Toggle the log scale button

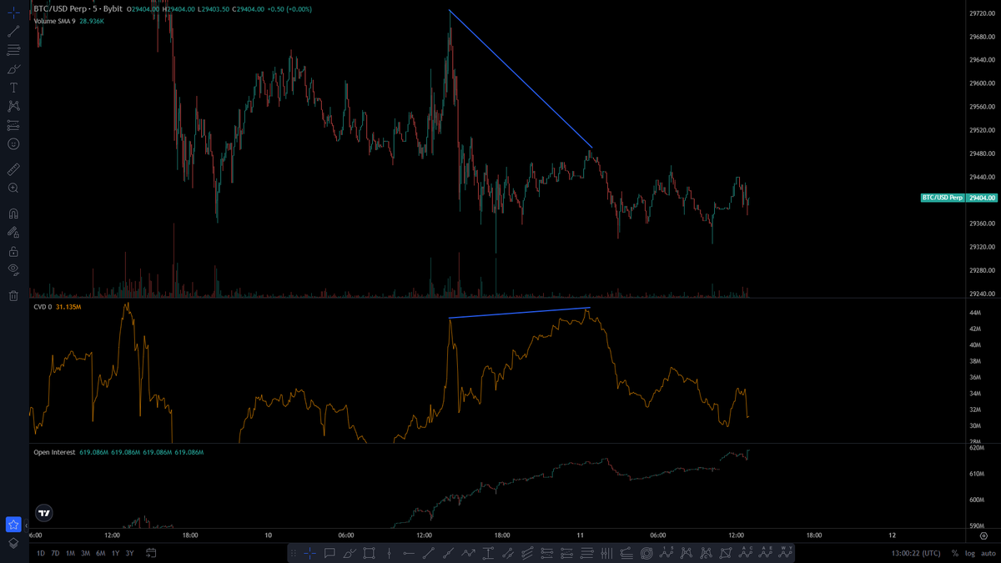click(969, 554)
